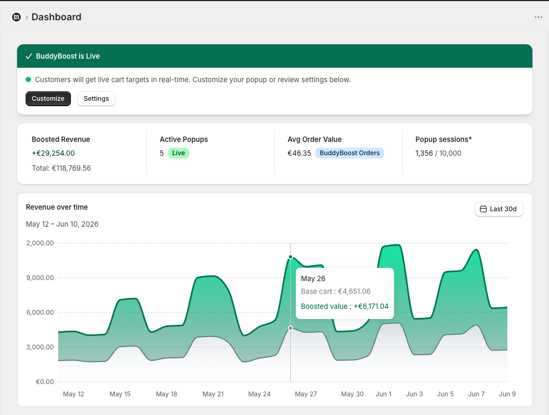Click the 6,000.00 y-axis label
The image size is (549, 415).
40,313
